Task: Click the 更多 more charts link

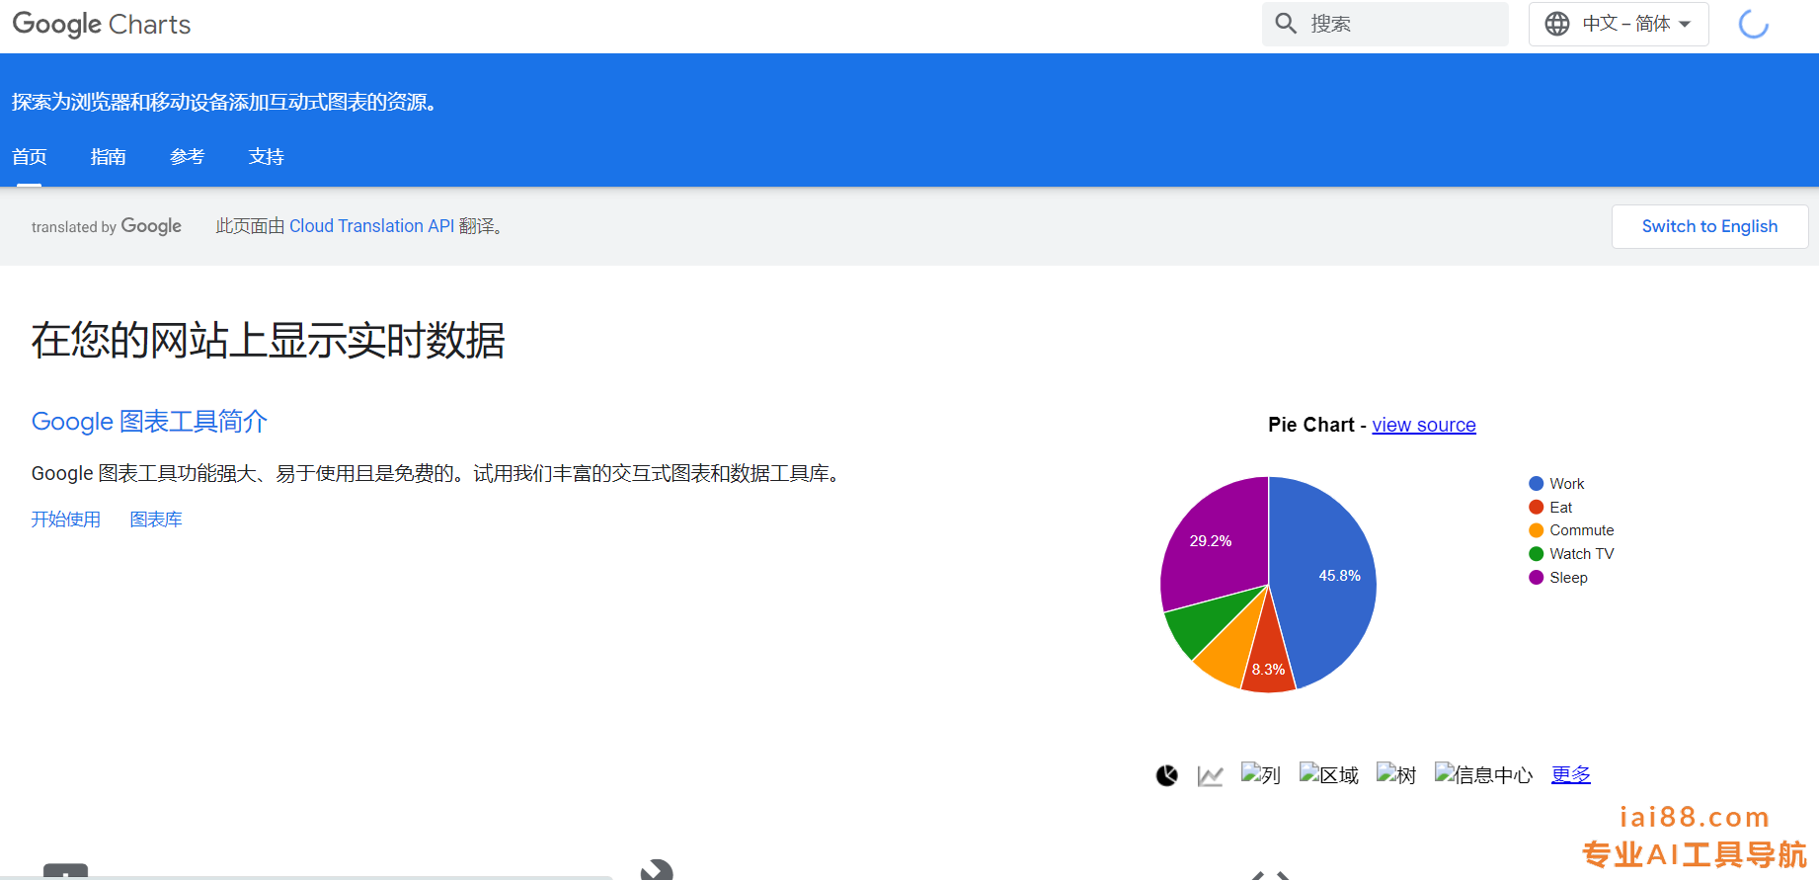Action: point(1571,774)
